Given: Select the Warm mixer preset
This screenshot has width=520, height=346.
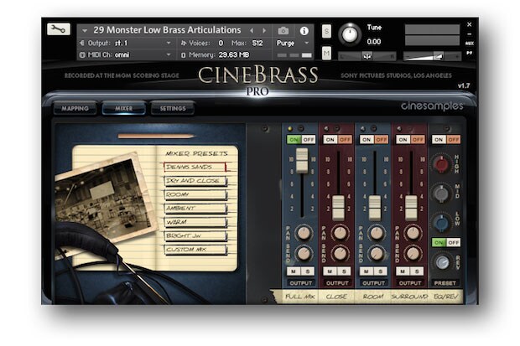Looking at the screenshot, I should point(195,222).
